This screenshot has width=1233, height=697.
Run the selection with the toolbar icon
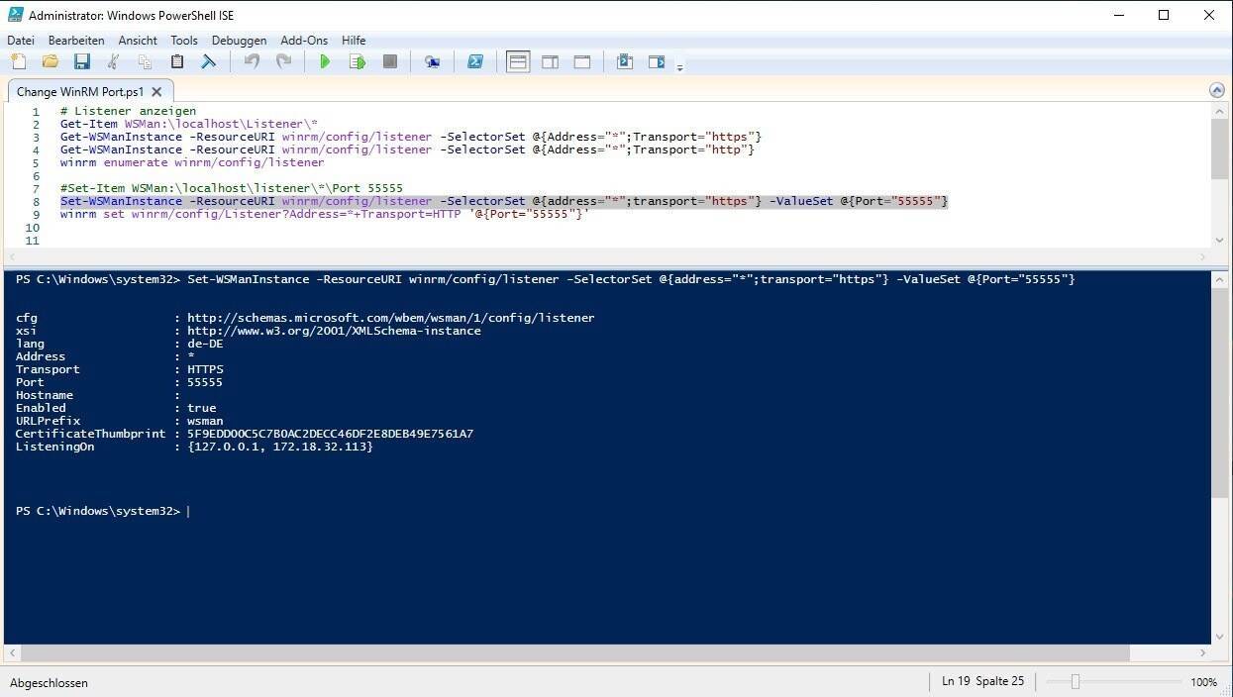(x=358, y=62)
